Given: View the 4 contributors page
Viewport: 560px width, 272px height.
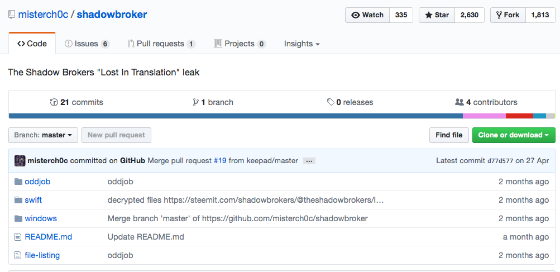Looking at the screenshot, I should pos(486,102).
